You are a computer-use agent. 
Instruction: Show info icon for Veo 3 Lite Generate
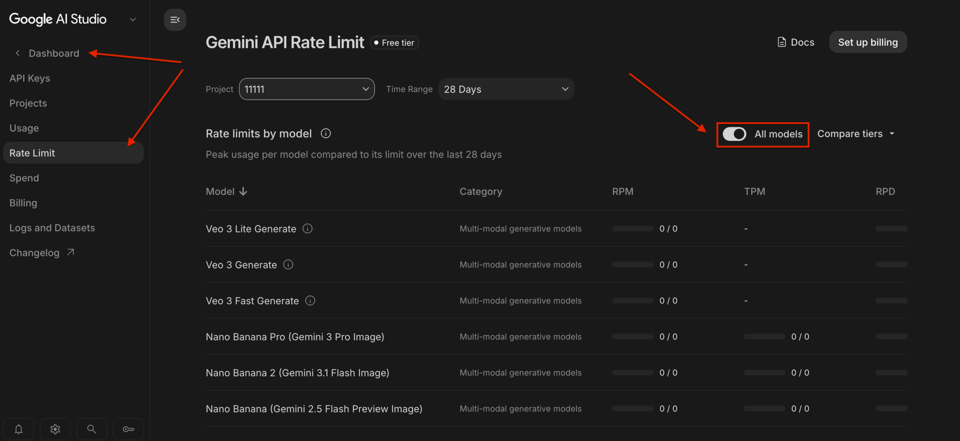(x=307, y=228)
